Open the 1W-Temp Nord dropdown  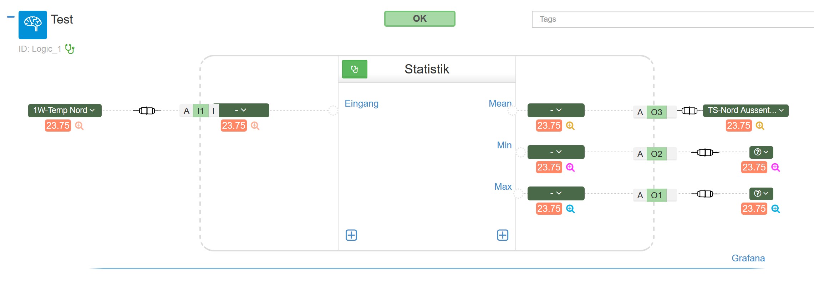[65, 111]
